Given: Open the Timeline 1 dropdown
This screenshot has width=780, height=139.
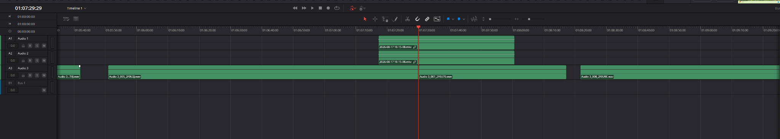Looking at the screenshot, I should coord(77,8).
